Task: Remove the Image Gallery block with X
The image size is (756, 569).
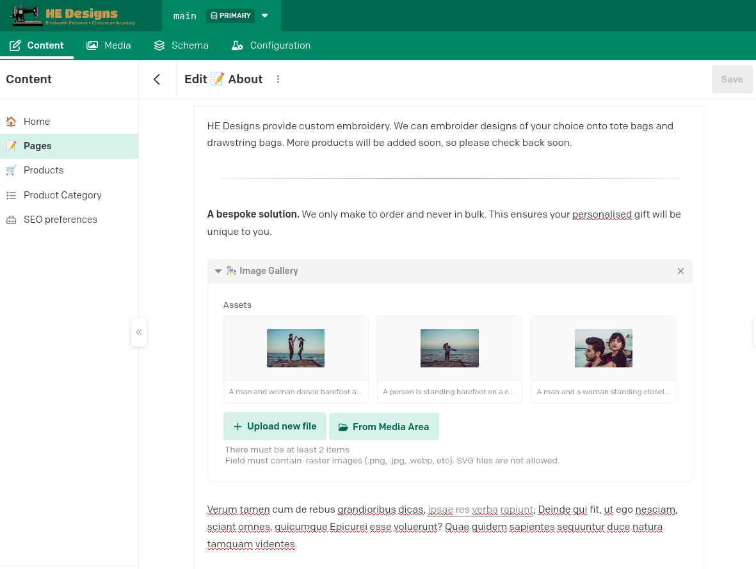Action: click(x=680, y=271)
